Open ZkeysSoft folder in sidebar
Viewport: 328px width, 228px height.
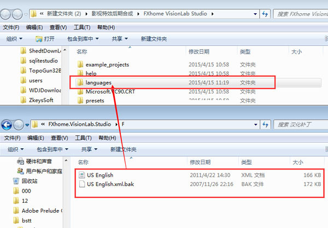click(37, 100)
